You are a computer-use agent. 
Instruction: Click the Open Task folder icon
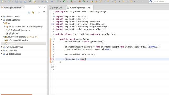96,1
